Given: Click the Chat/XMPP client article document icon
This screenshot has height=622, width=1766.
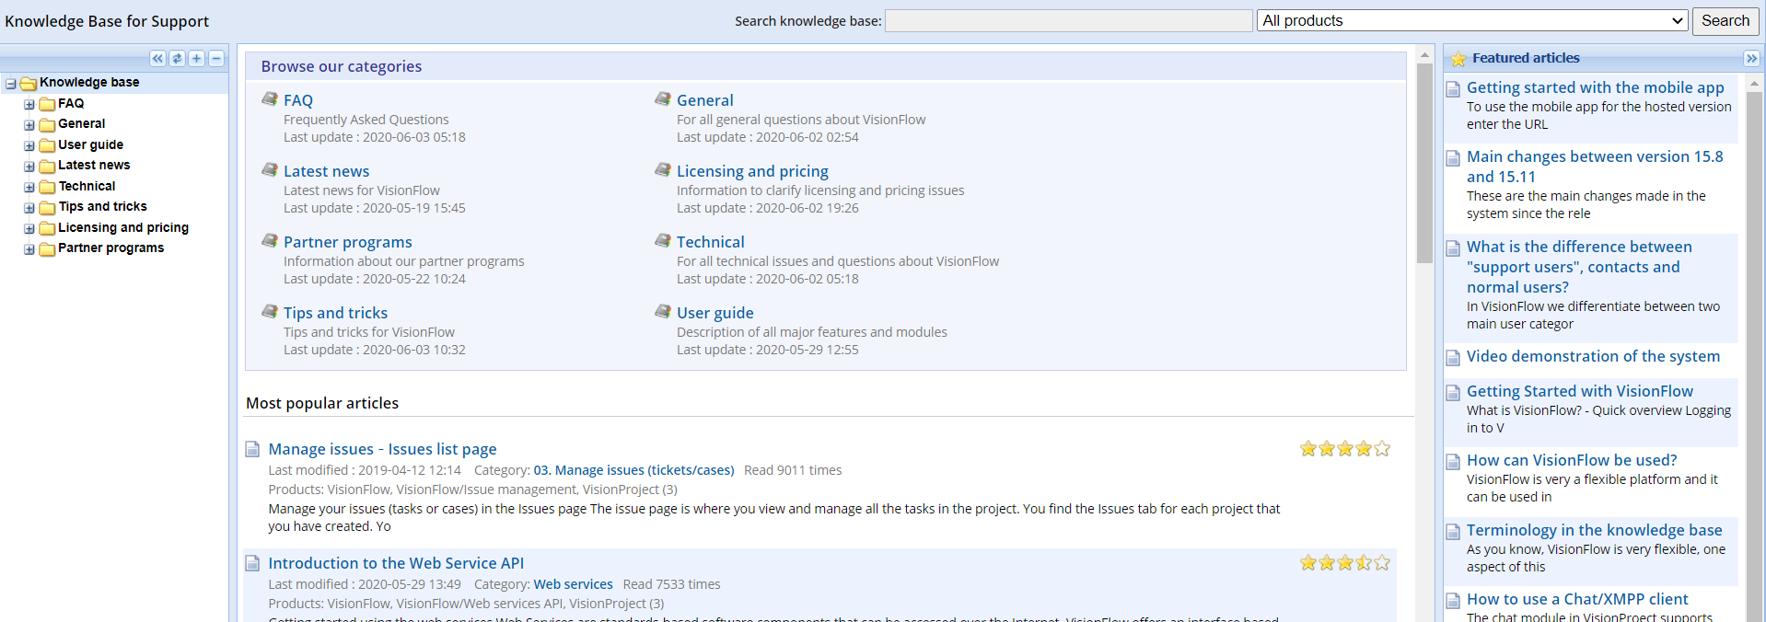Looking at the screenshot, I should tap(1453, 600).
